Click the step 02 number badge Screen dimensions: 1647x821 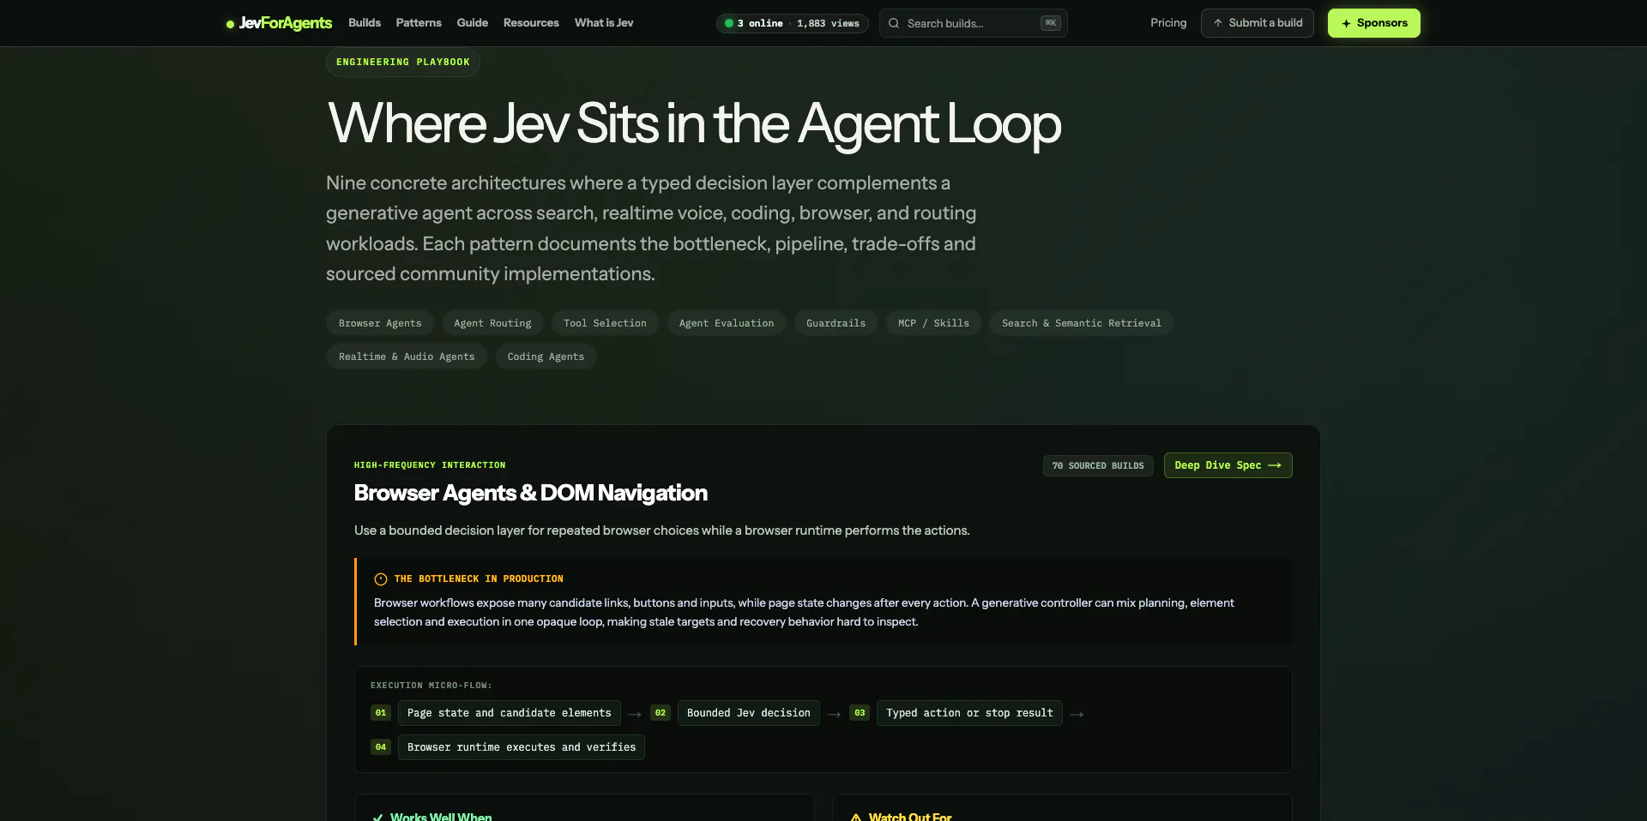click(x=661, y=713)
